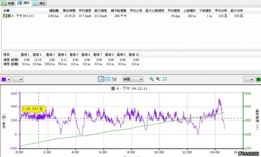Click the purple color swatch

(4, 79)
